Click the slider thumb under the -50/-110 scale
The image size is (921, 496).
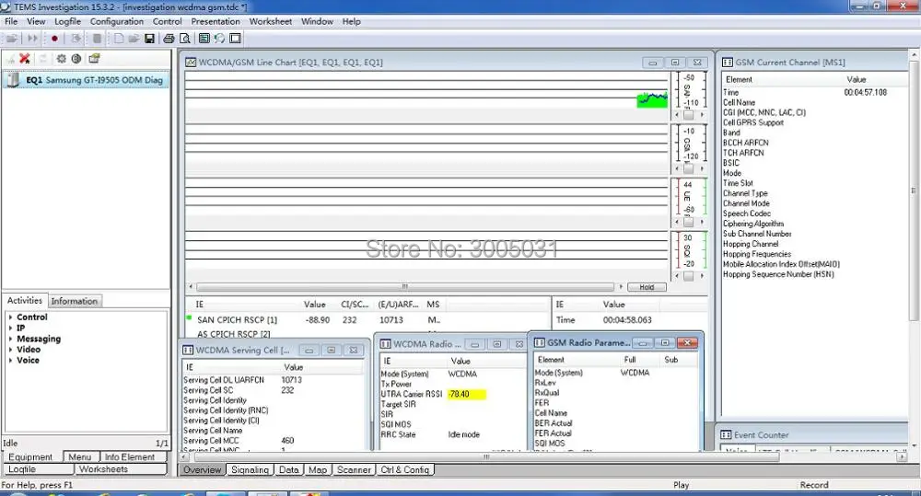688,115
